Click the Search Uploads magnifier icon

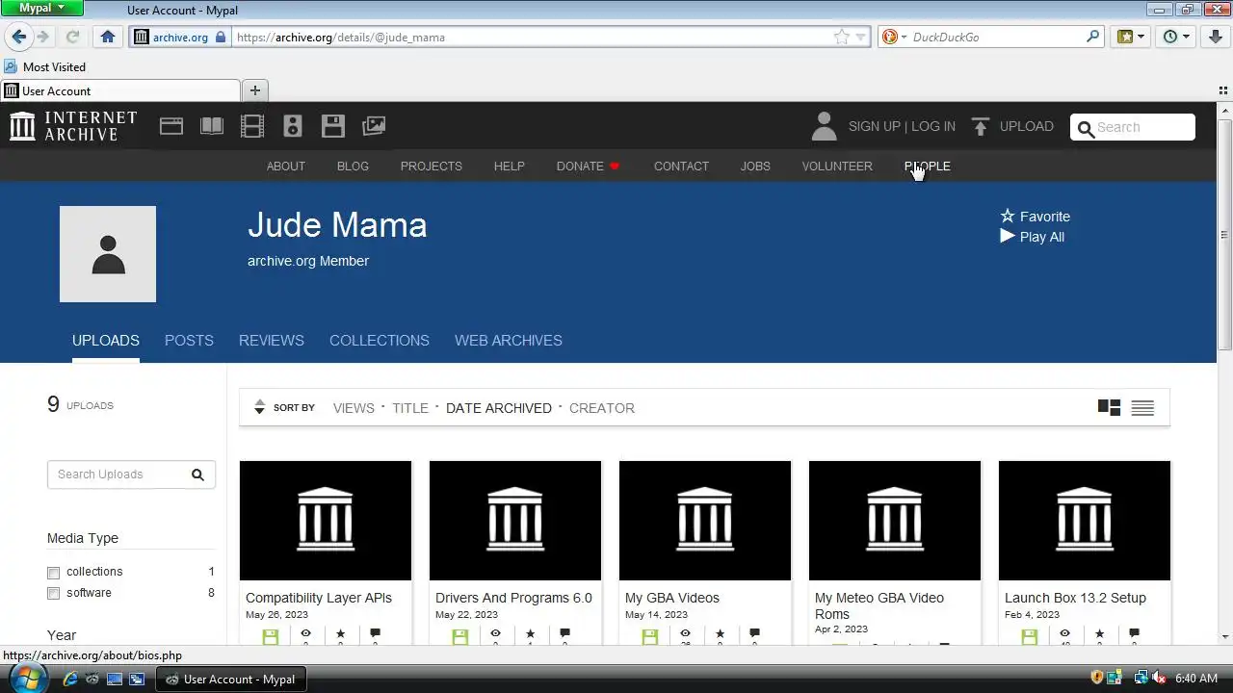click(197, 475)
